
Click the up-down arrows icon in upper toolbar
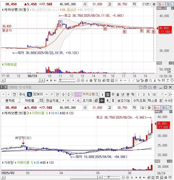(x=159, y=81)
